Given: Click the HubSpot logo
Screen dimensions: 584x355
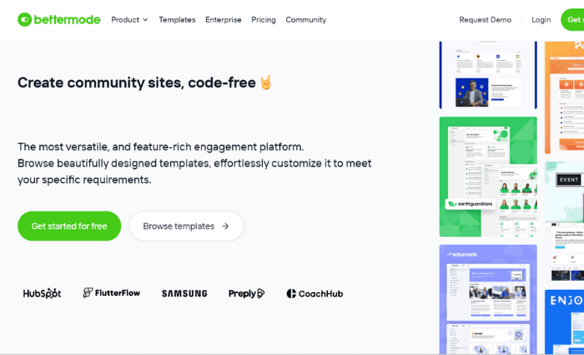Looking at the screenshot, I should click(x=42, y=293).
